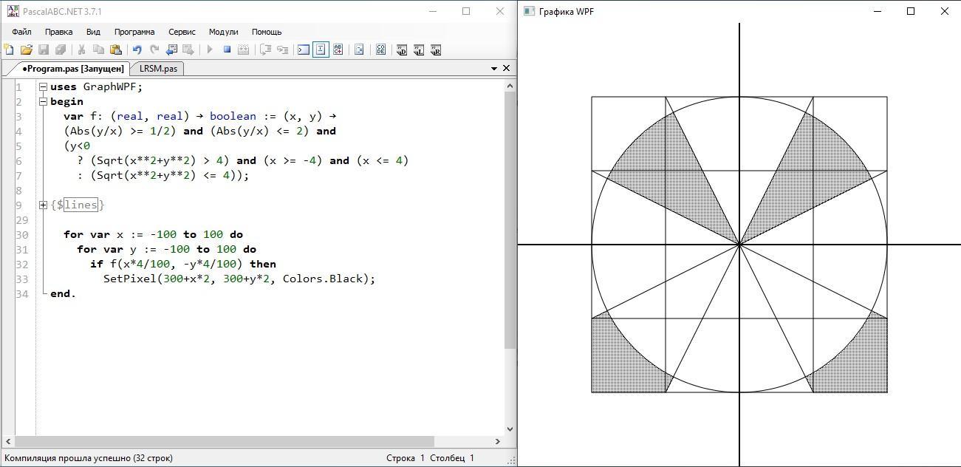Collapse the begin block fold marker
The height and width of the screenshot is (467, 961).
pyautogui.click(x=43, y=101)
